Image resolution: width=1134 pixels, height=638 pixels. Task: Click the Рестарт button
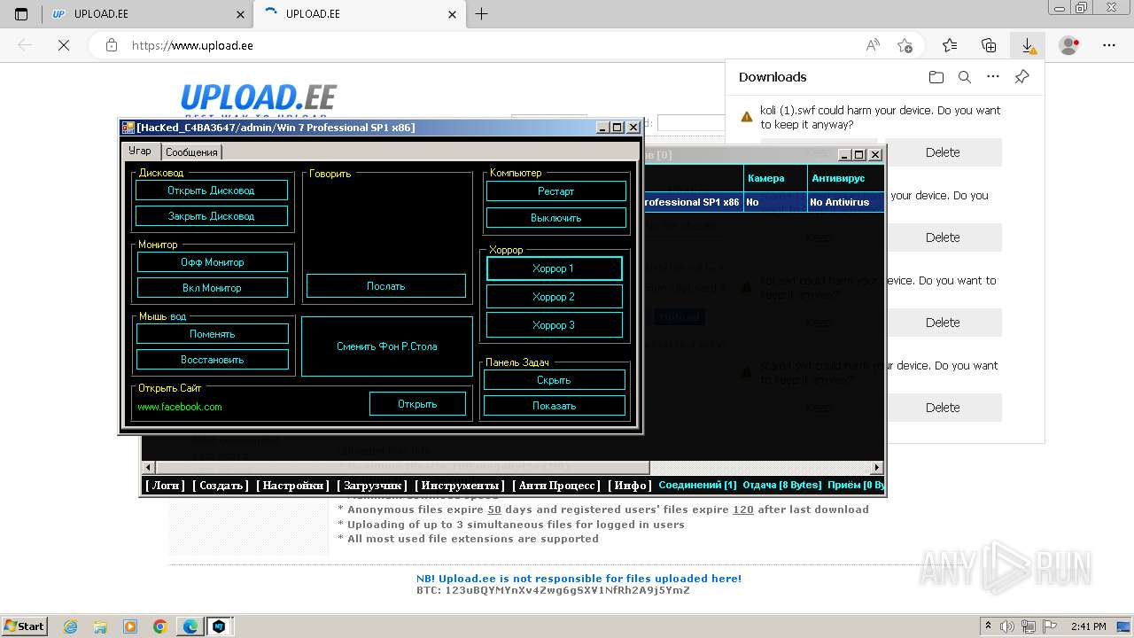555,191
